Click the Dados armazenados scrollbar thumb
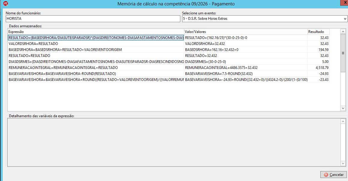Image resolution: width=348 pixels, height=181 pixels. [x=343, y=53]
